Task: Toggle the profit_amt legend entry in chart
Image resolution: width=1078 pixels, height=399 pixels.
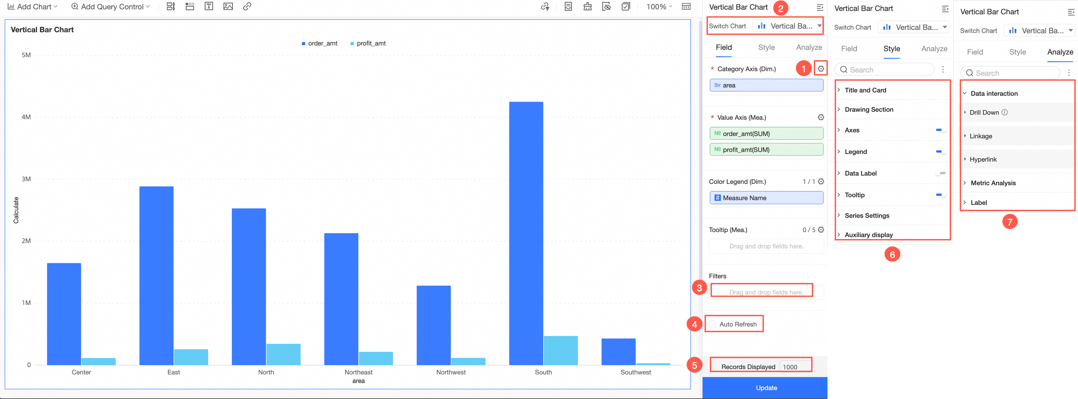Action: tap(368, 44)
